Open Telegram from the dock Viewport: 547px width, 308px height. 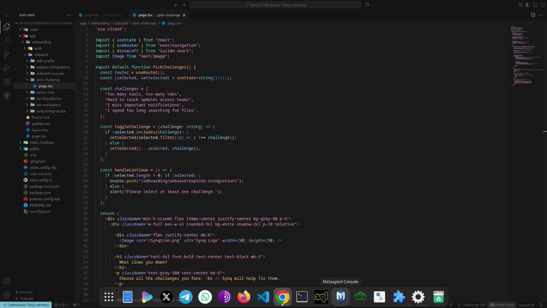point(186,297)
